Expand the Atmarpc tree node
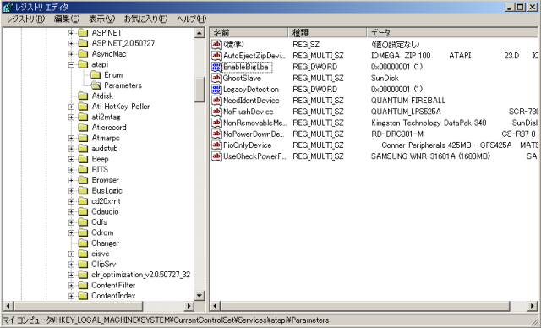This screenshot has width=541, height=328. click(x=71, y=139)
